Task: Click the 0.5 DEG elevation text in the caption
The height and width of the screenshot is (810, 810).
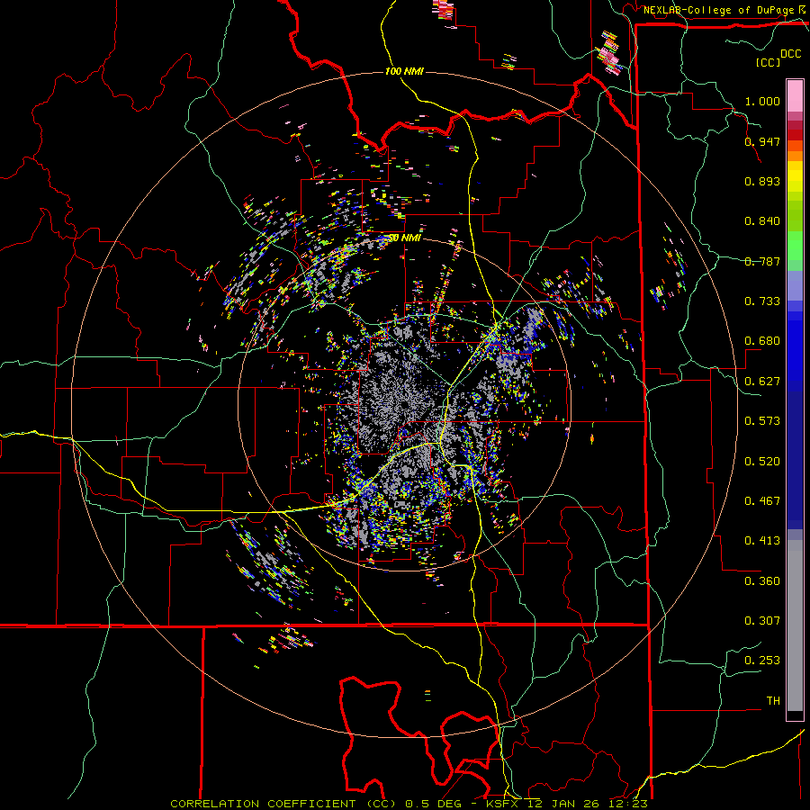Action: 434,804
